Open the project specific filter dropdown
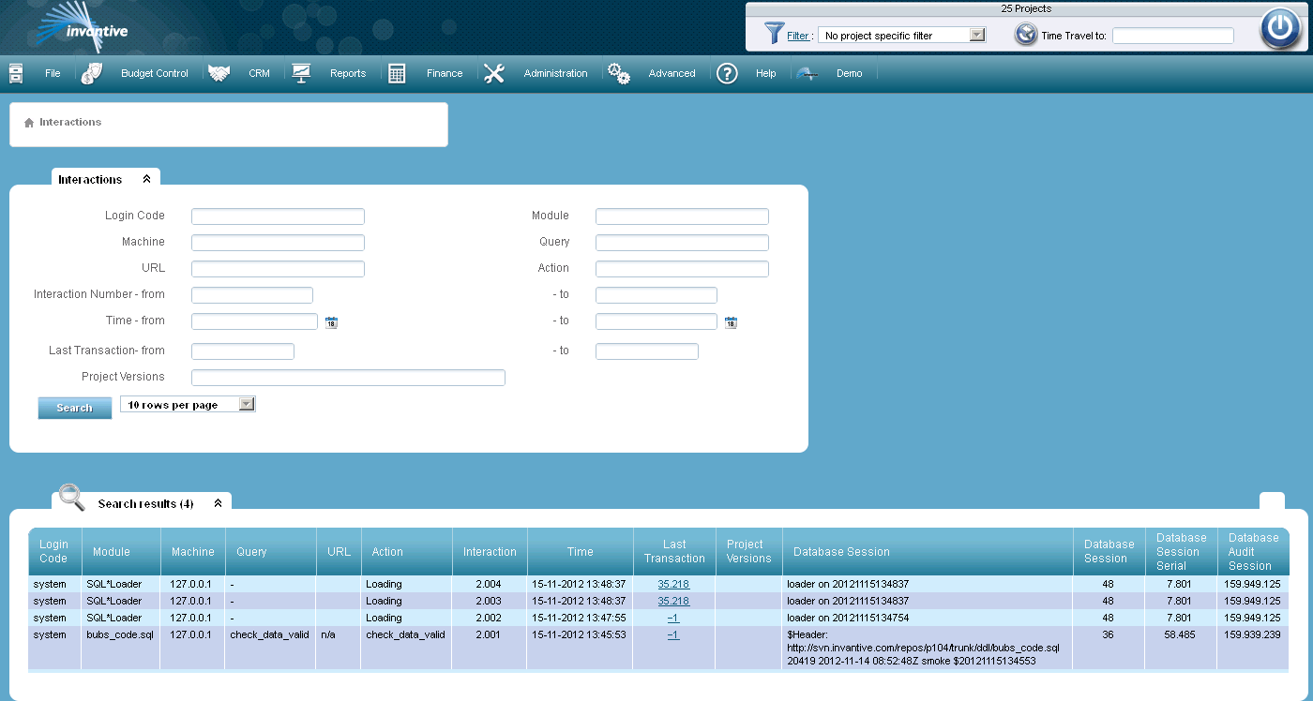The width and height of the screenshot is (1313, 701). 976,36
